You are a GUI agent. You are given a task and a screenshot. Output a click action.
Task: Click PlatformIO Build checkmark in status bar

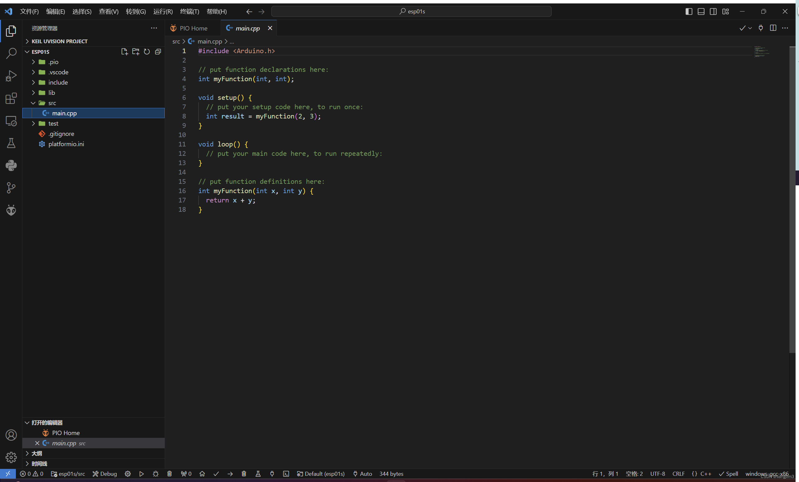(216, 474)
